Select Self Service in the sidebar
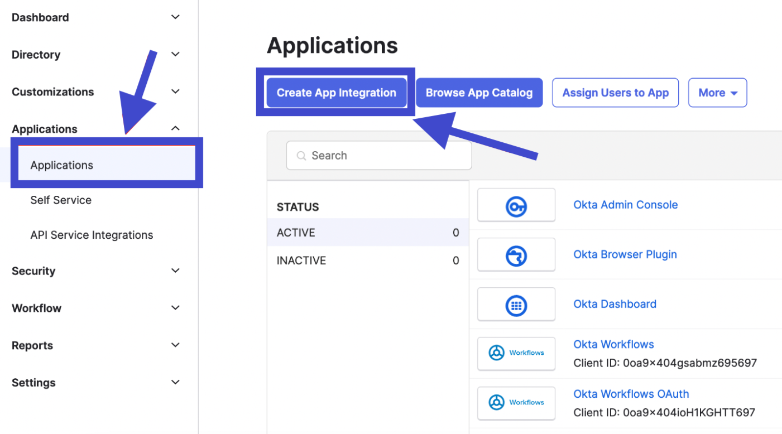Screen dimensions: 782x434 (61, 200)
